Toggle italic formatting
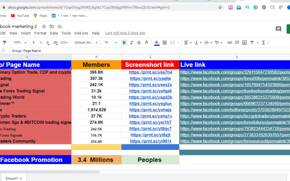Viewport: 290px width, 181px height. click(x=131, y=43)
